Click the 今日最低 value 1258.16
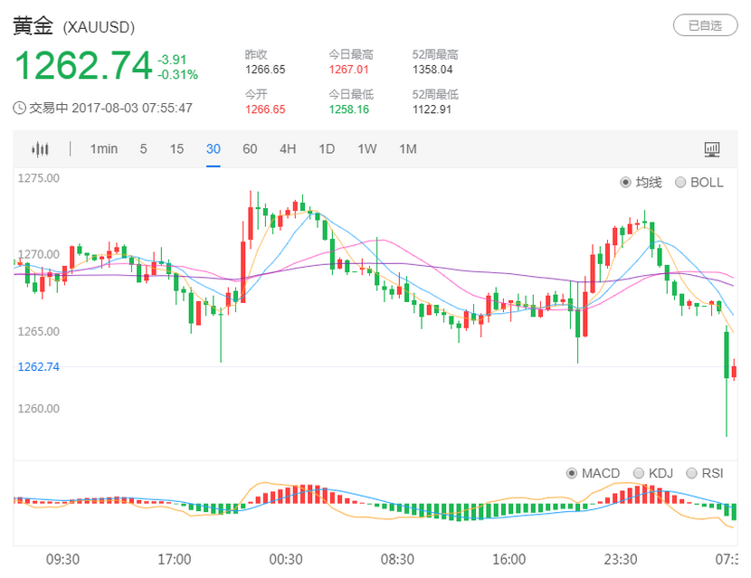 348,109
